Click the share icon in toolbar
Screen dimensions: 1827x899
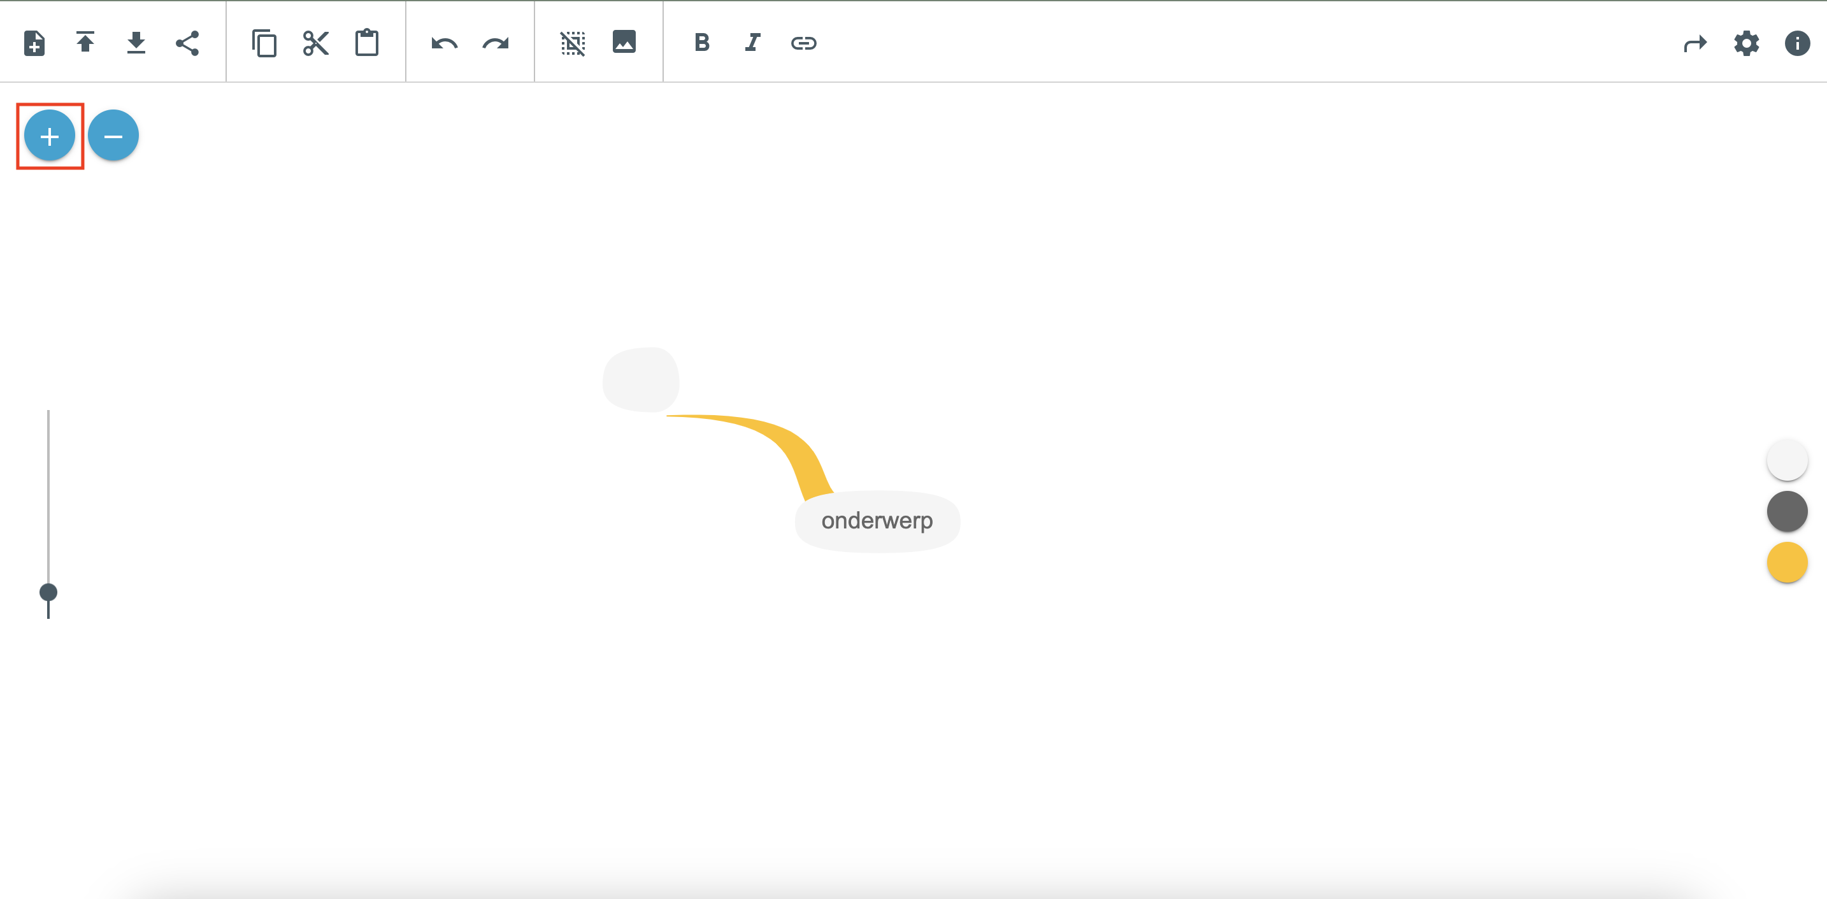(x=187, y=43)
